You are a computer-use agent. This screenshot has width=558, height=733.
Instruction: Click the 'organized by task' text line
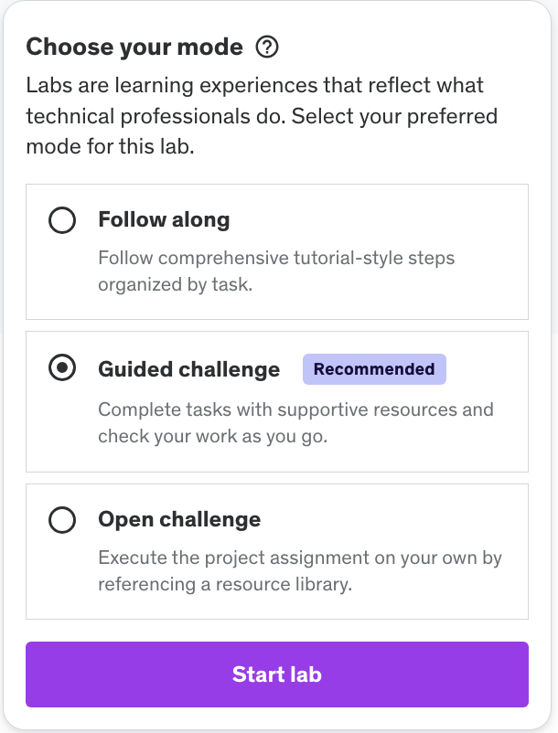pos(175,284)
